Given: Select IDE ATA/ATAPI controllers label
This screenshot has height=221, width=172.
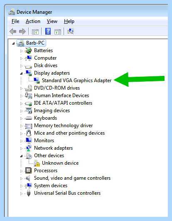Looking at the screenshot, I should 63,103.
